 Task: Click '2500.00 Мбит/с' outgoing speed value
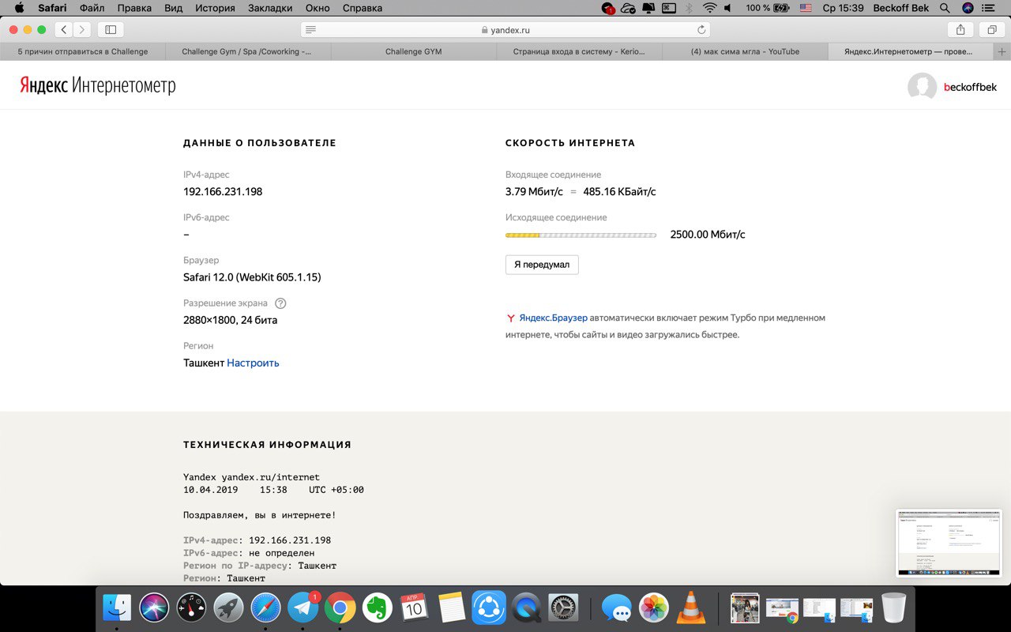(x=708, y=235)
